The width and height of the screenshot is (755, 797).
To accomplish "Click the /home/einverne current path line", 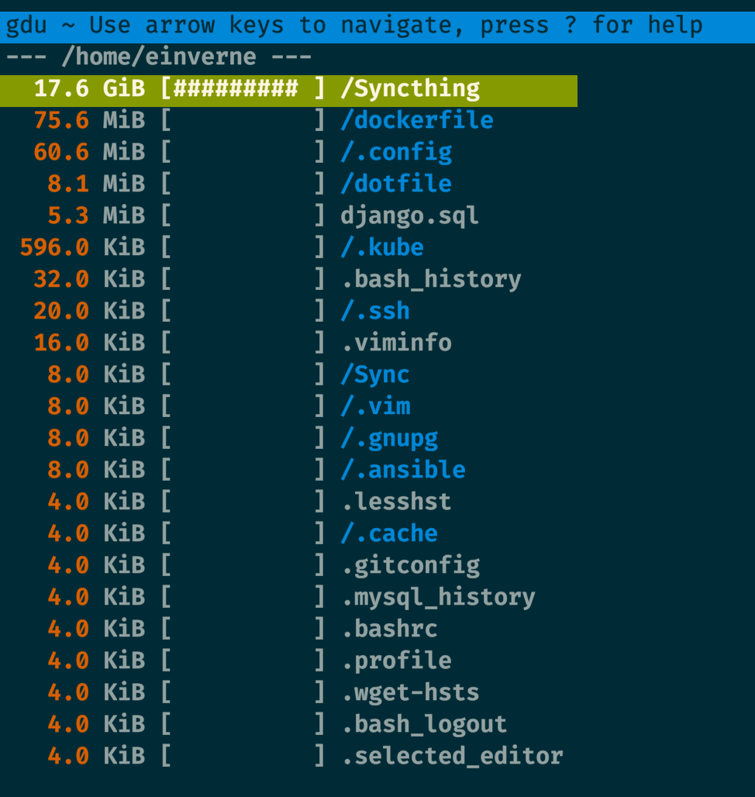I will (159, 57).
